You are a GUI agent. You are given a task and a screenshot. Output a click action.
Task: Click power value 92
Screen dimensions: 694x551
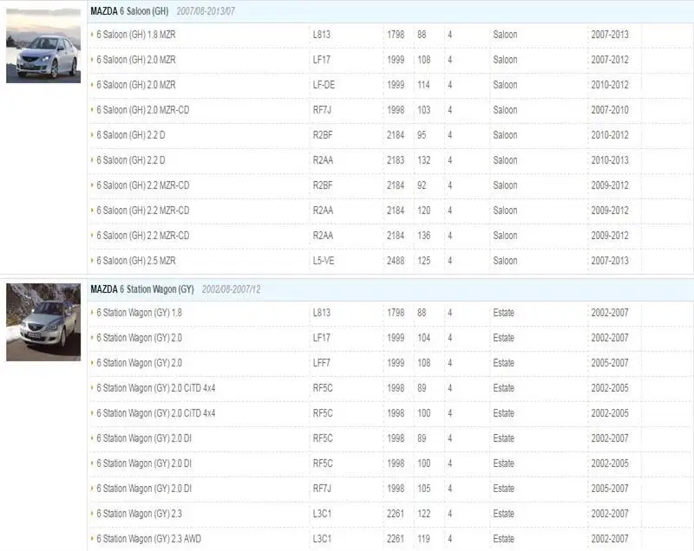coord(422,185)
